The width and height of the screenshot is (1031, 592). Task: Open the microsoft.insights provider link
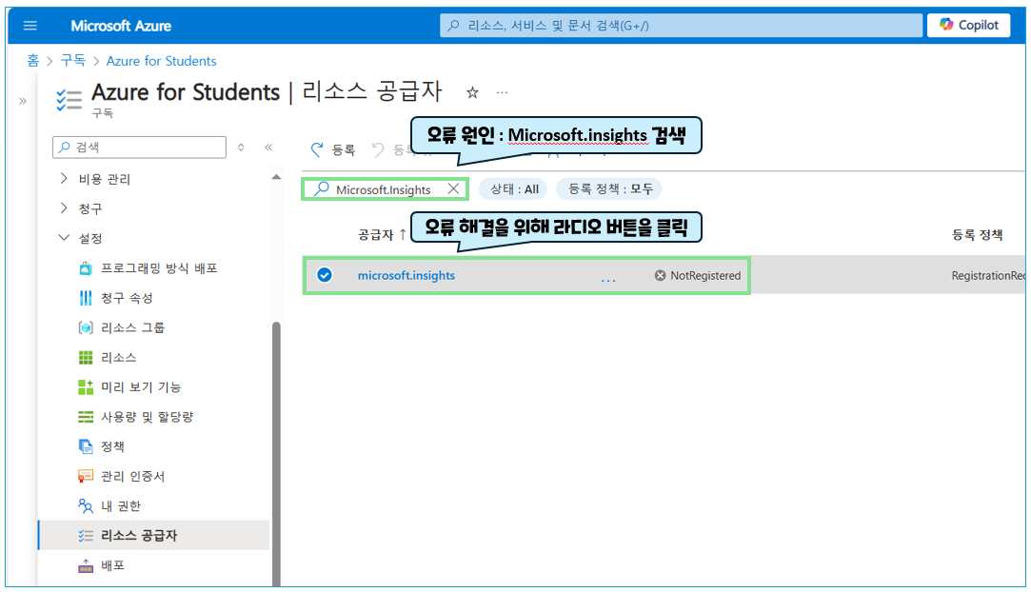coord(406,275)
